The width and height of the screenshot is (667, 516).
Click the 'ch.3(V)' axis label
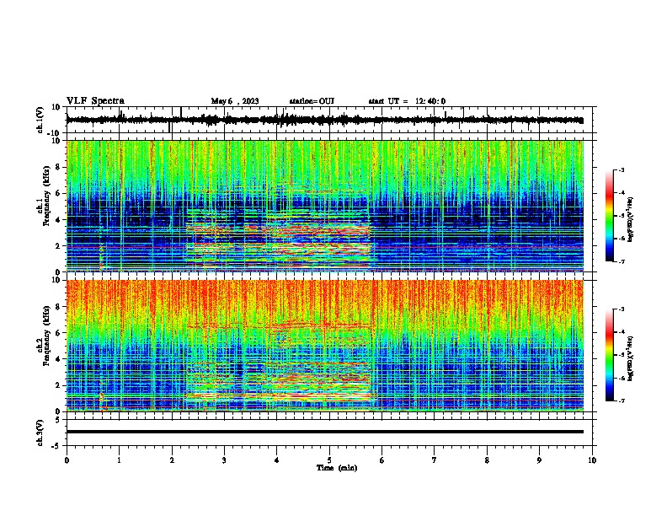[x=40, y=433]
